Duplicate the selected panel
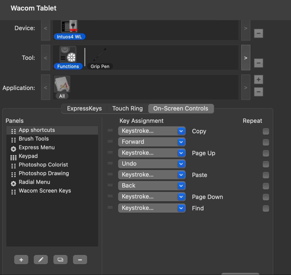 pyautogui.click(x=60, y=260)
